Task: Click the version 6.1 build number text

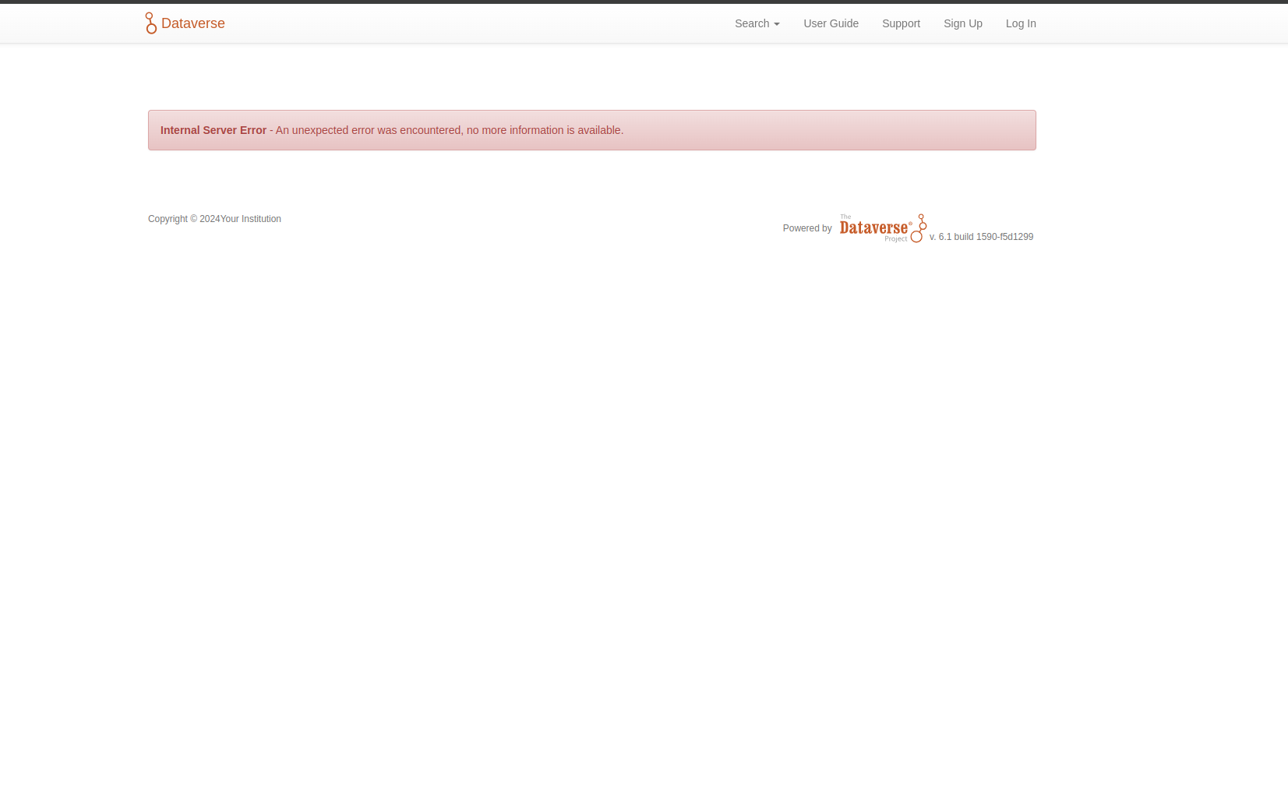Action: (x=981, y=237)
